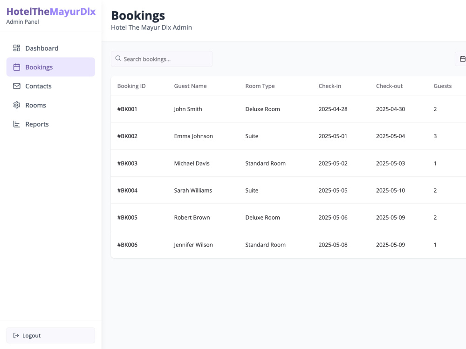Click Standard Room in Michael Davis's row

[266, 163]
